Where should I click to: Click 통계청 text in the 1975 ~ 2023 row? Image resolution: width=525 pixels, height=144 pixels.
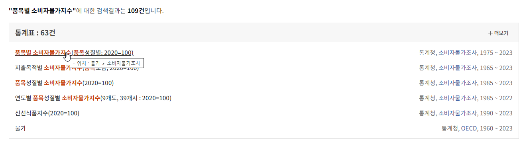click(x=427, y=53)
